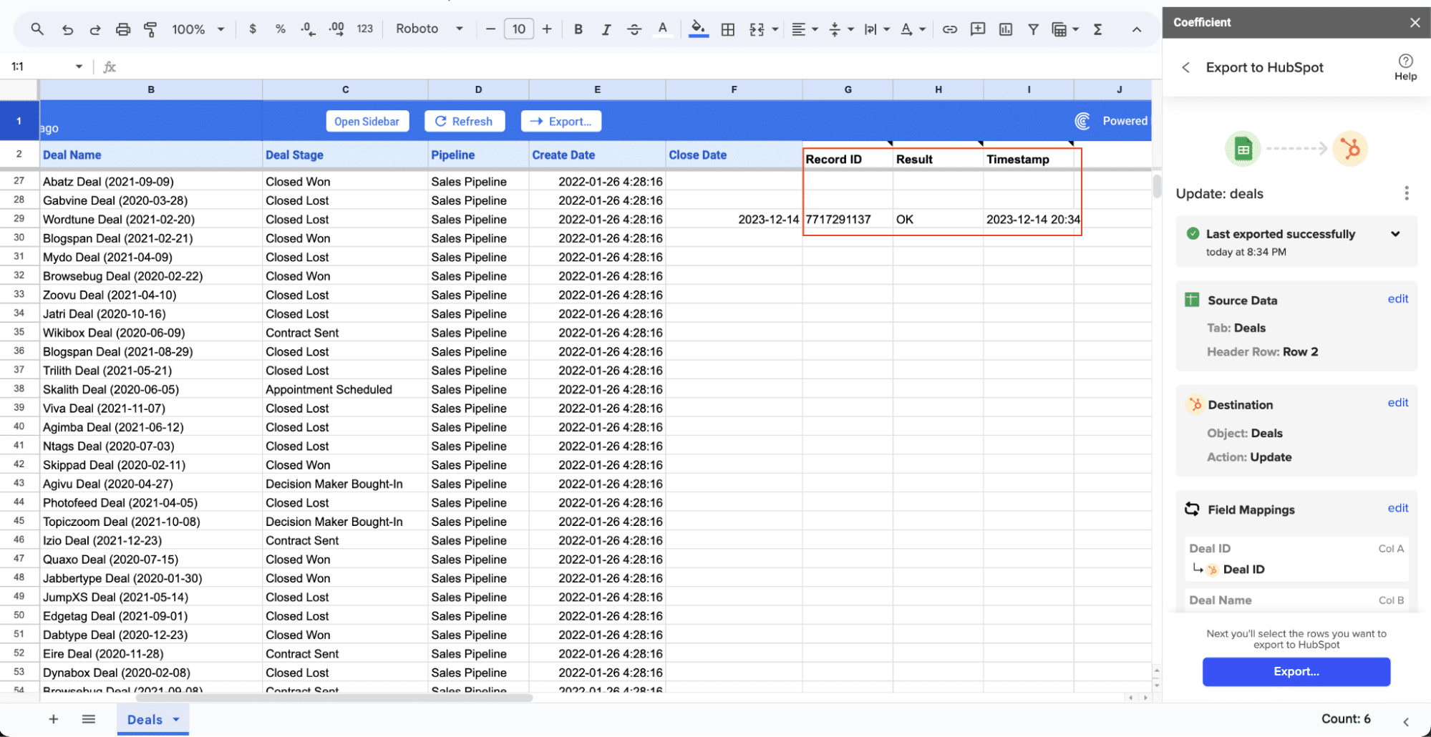
Task: Insert a link
Action: tap(949, 29)
